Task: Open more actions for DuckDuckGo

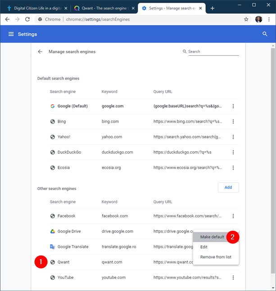Action: 233,152
